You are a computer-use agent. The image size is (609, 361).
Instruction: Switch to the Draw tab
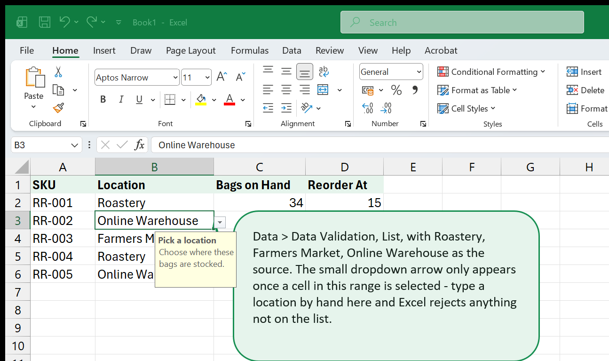click(141, 50)
